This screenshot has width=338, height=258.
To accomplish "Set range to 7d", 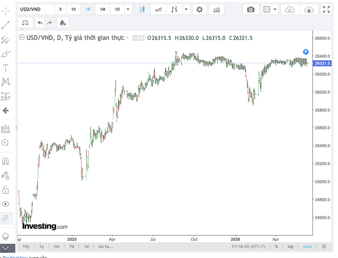I will tap(72, 247).
